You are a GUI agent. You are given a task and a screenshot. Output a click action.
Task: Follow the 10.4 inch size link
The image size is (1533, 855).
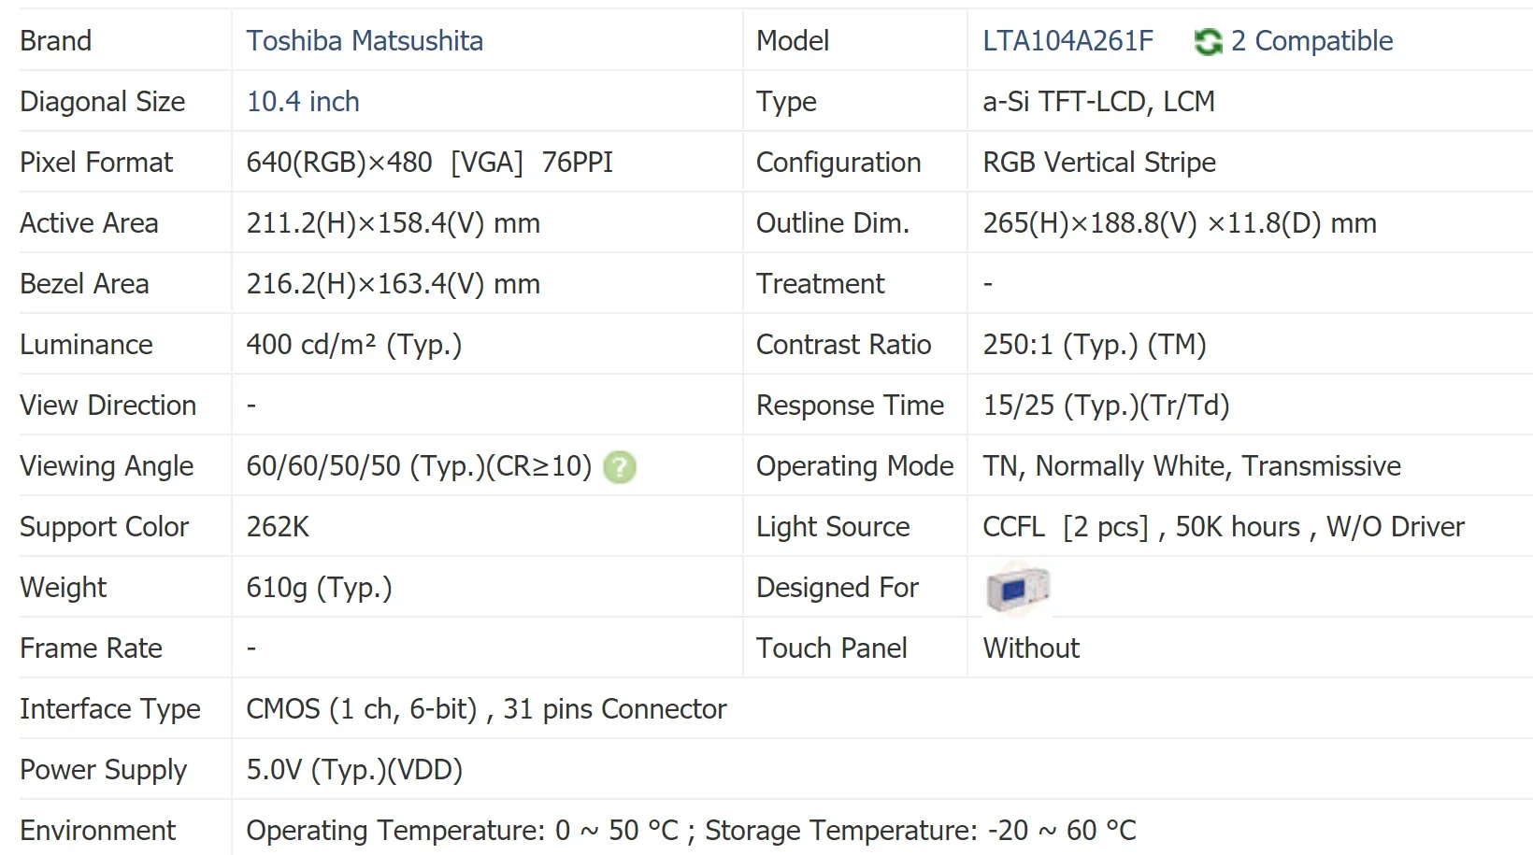(303, 102)
